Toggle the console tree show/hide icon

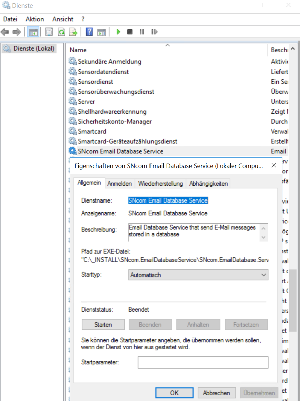coord(33,32)
